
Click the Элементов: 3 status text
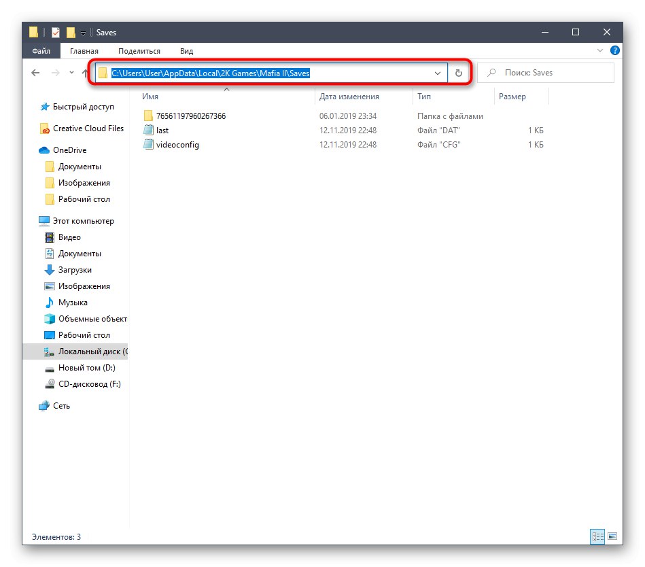coord(56,537)
